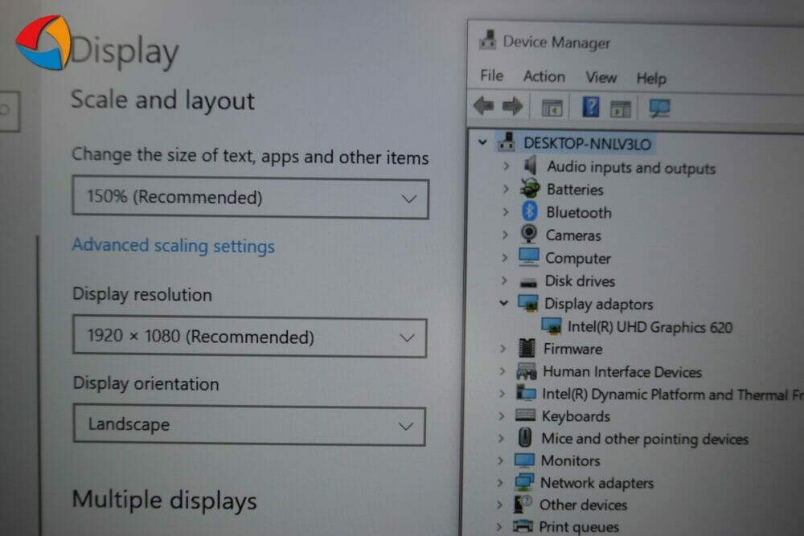This screenshot has width=804, height=536.
Task: Expand the Monitors node
Action: coord(500,460)
